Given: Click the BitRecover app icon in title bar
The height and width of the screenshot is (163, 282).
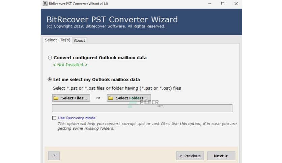Looking at the screenshot, I should [45, 4].
